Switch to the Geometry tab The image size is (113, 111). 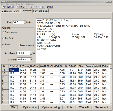point(7,11)
